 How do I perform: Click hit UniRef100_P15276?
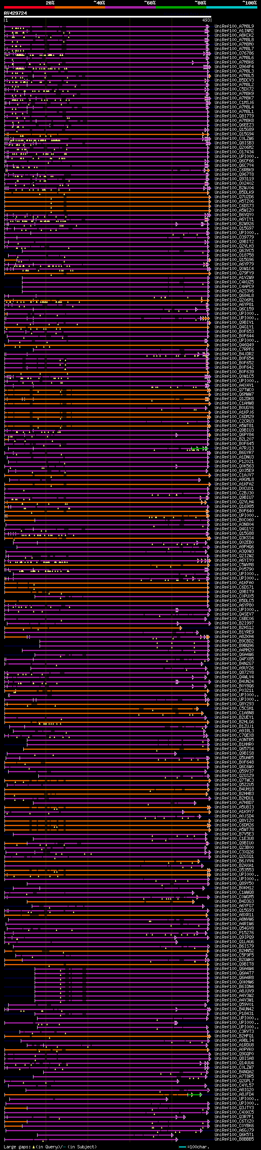pyautogui.click(x=234, y=933)
